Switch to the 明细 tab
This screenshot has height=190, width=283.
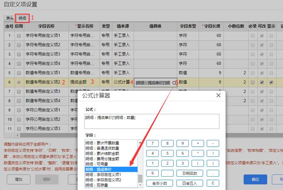pos(23,18)
